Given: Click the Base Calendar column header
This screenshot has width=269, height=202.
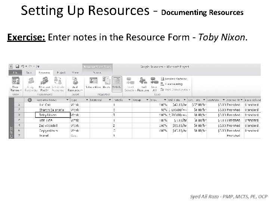Looking at the screenshot, I should pyautogui.click(x=253, y=100).
